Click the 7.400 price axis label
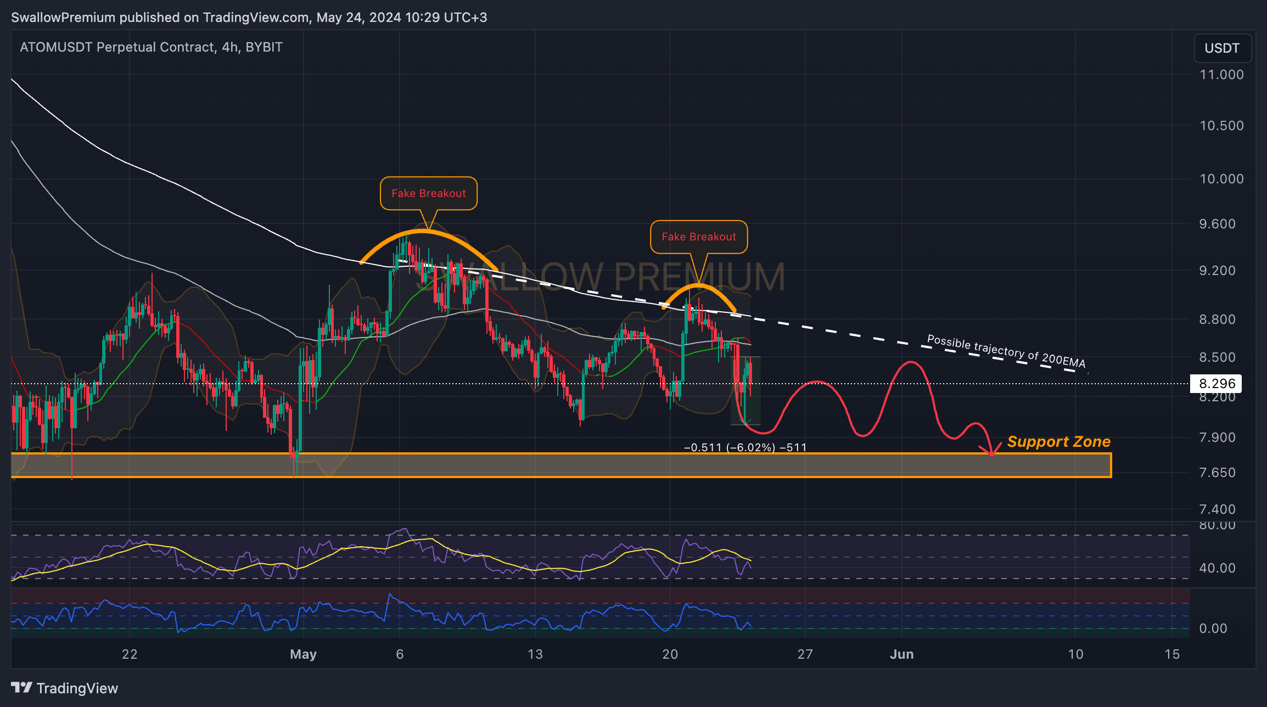1267x707 pixels. click(x=1217, y=509)
